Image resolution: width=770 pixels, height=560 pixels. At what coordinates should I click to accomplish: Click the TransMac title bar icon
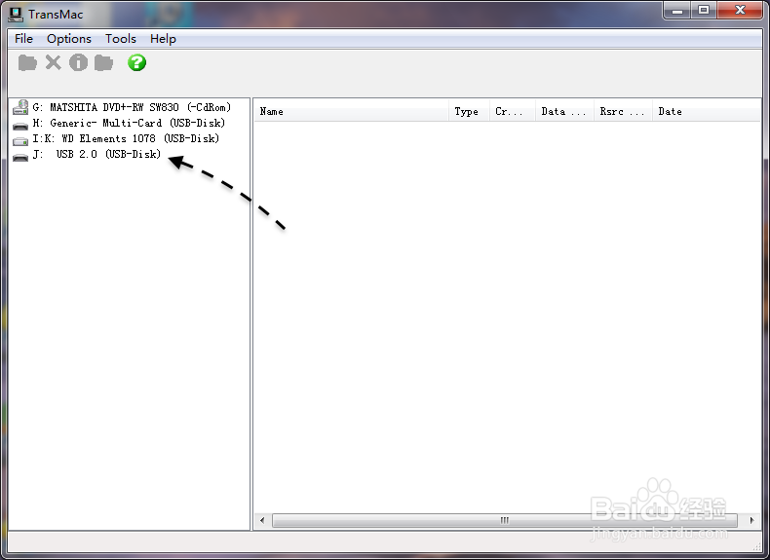[x=16, y=15]
